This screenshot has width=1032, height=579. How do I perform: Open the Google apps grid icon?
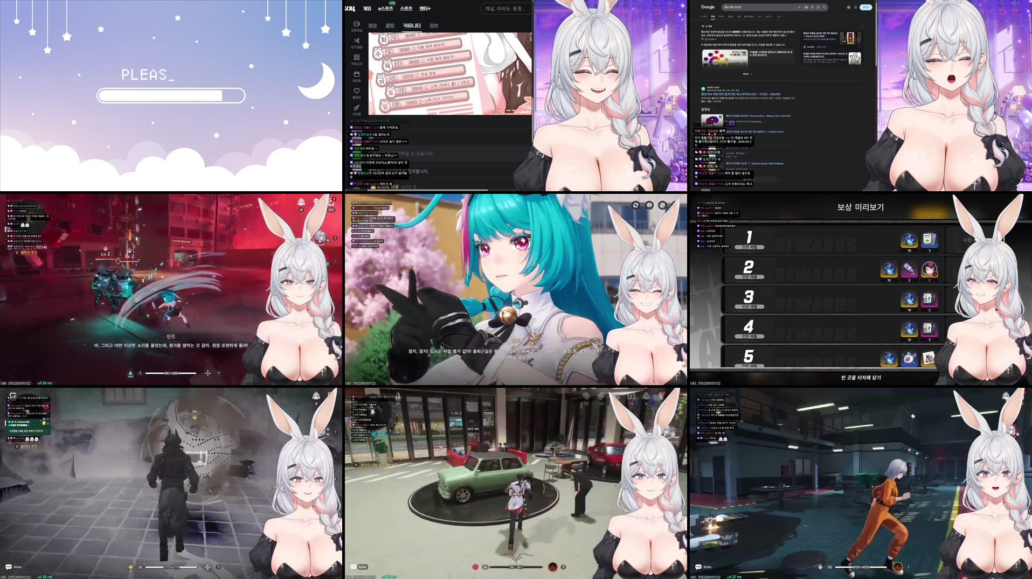(x=855, y=8)
